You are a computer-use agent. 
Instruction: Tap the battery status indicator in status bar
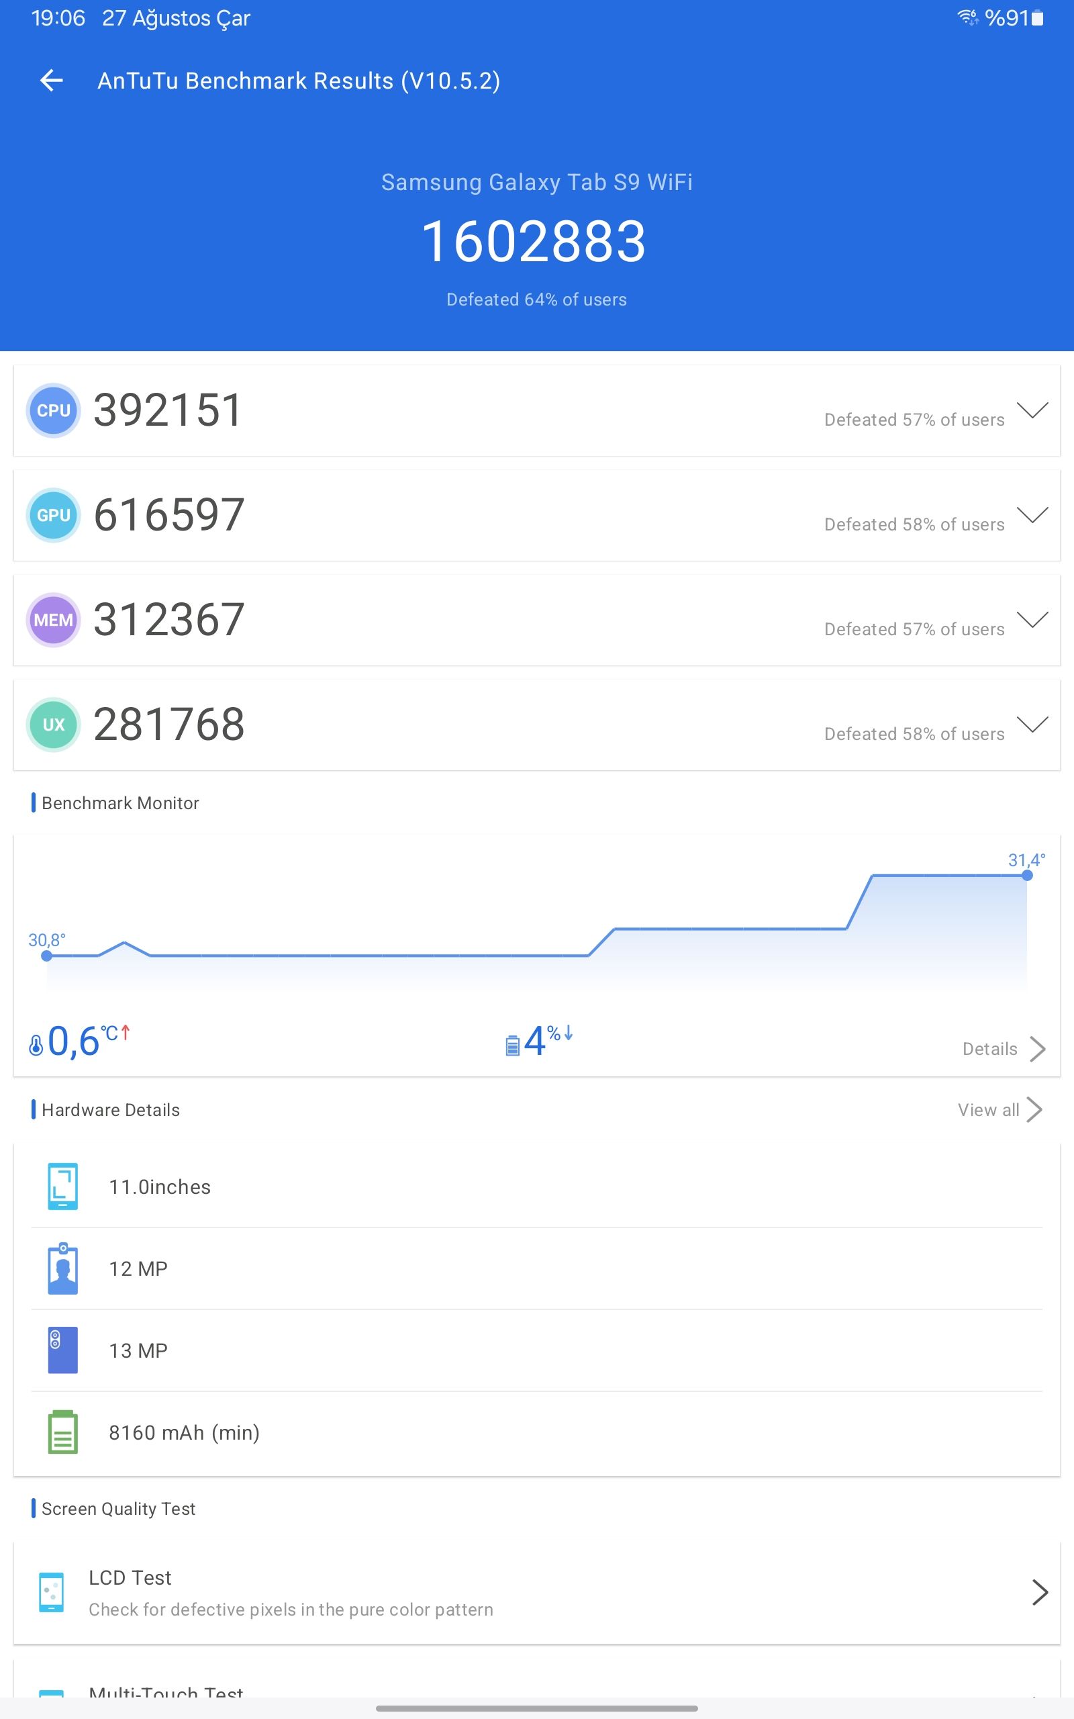coord(1037,19)
